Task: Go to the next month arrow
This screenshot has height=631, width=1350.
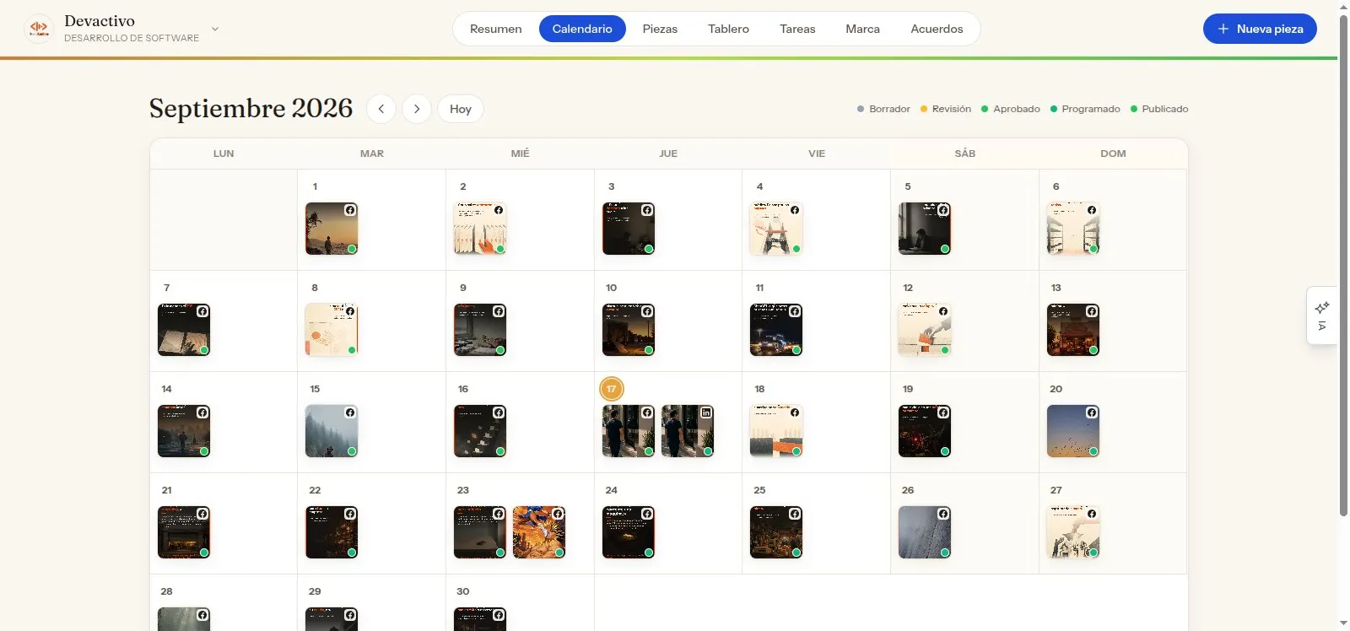Action: point(417,109)
